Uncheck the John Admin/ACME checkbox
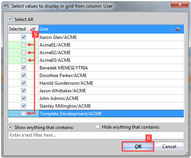This screenshot has width=191, height=158. click(x=23, y=98)
